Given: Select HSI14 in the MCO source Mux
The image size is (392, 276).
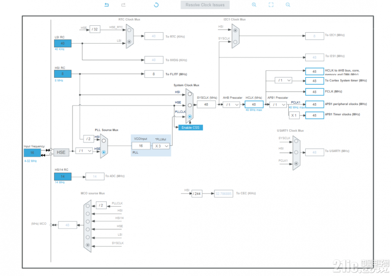Looking at the screenshot, I should pyautogui.click(x=88, y=222).
